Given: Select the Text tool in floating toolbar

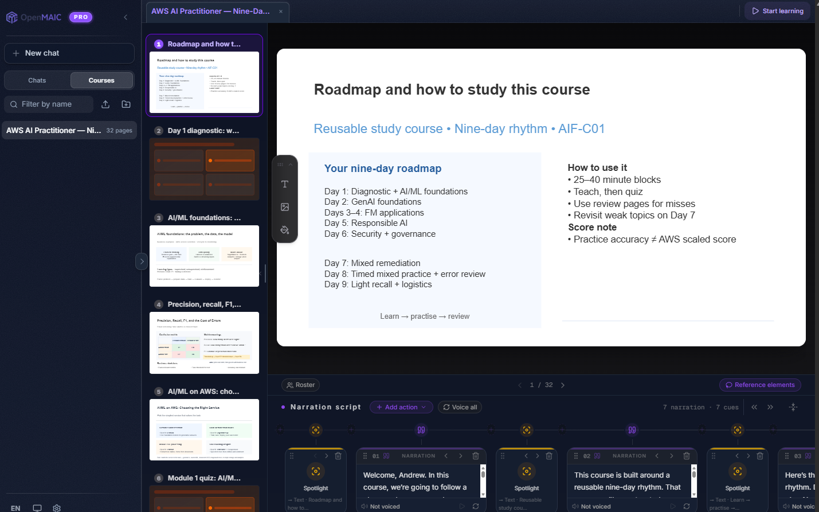Looking at the screenshot, I should tap(285, 184).
